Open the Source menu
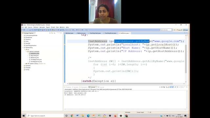210x118 pixels. [x=30, y=27]
